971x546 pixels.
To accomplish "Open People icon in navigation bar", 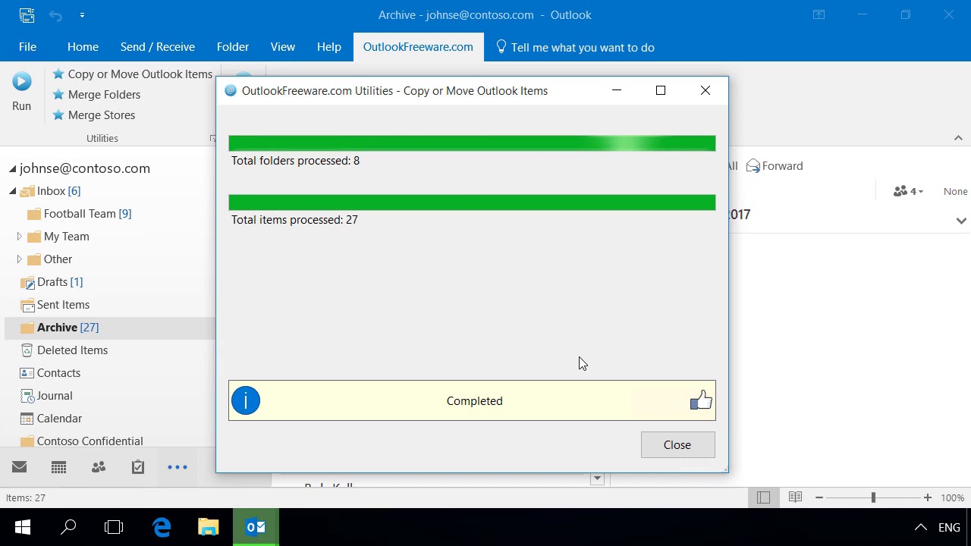I will tap(99, 467).
